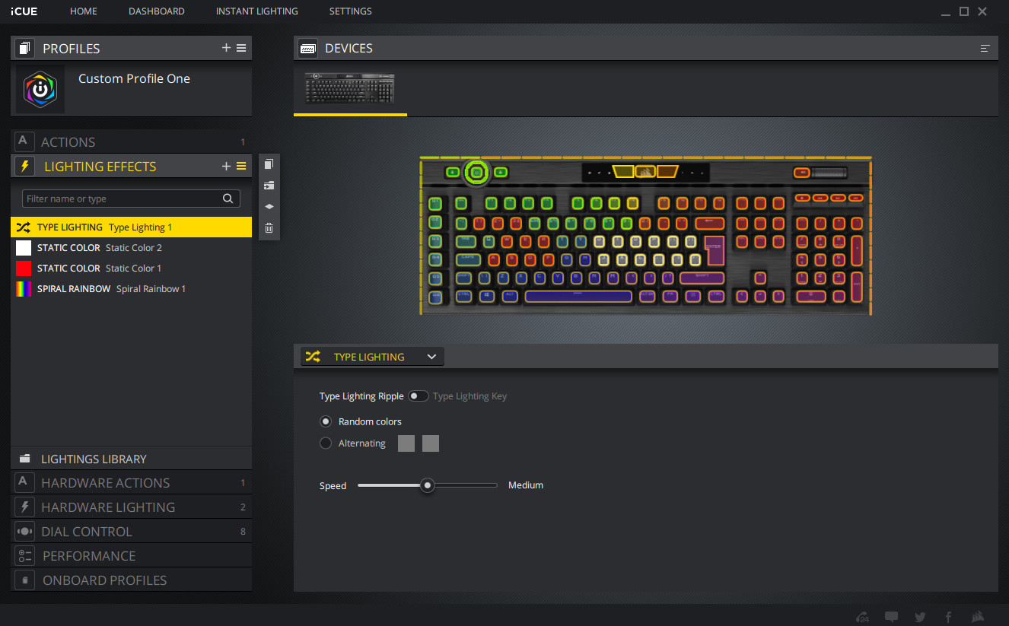Click the iCUE logo text
The height and width of the screenshot is (626, 1009).
coord(24,11)
